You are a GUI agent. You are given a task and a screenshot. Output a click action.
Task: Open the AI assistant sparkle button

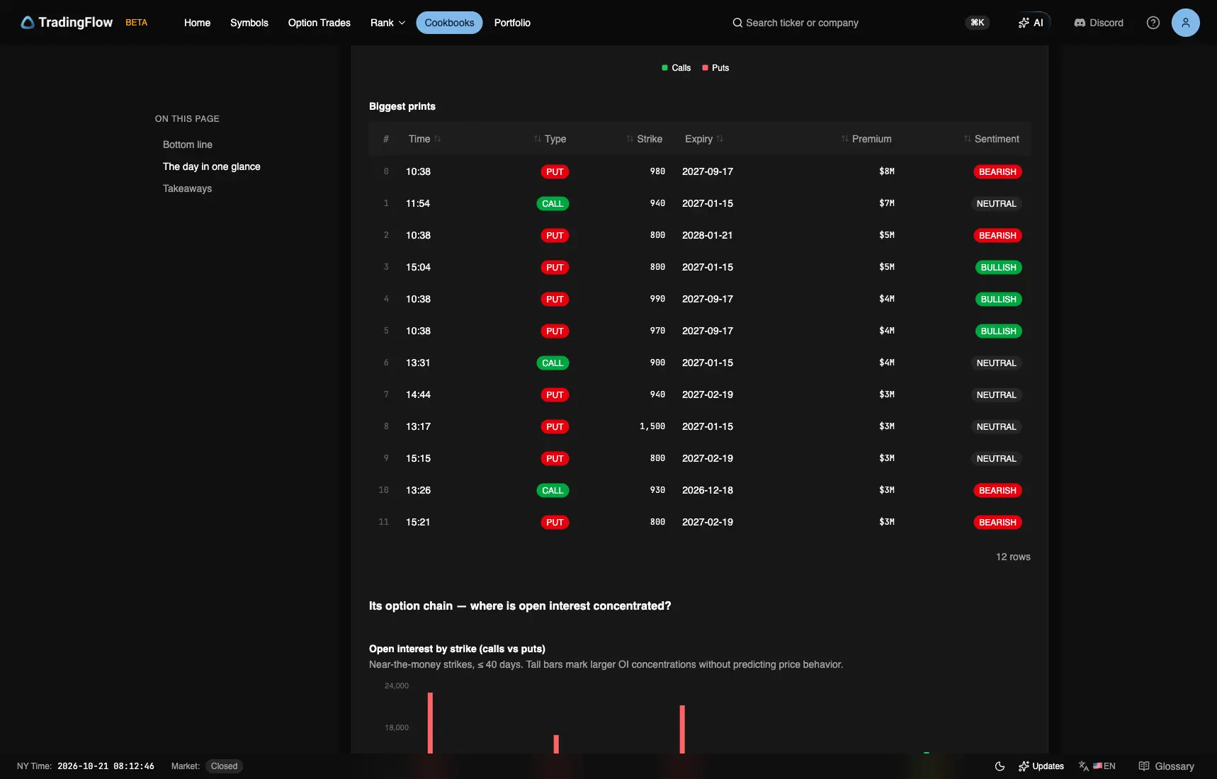(1031, 23)
